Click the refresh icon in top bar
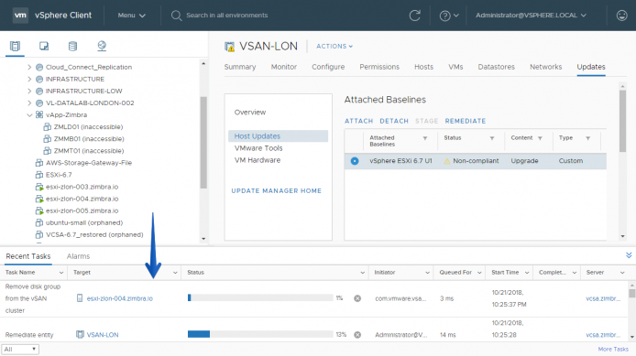This screenshot has width=636, height=356. tap(414, 16)
